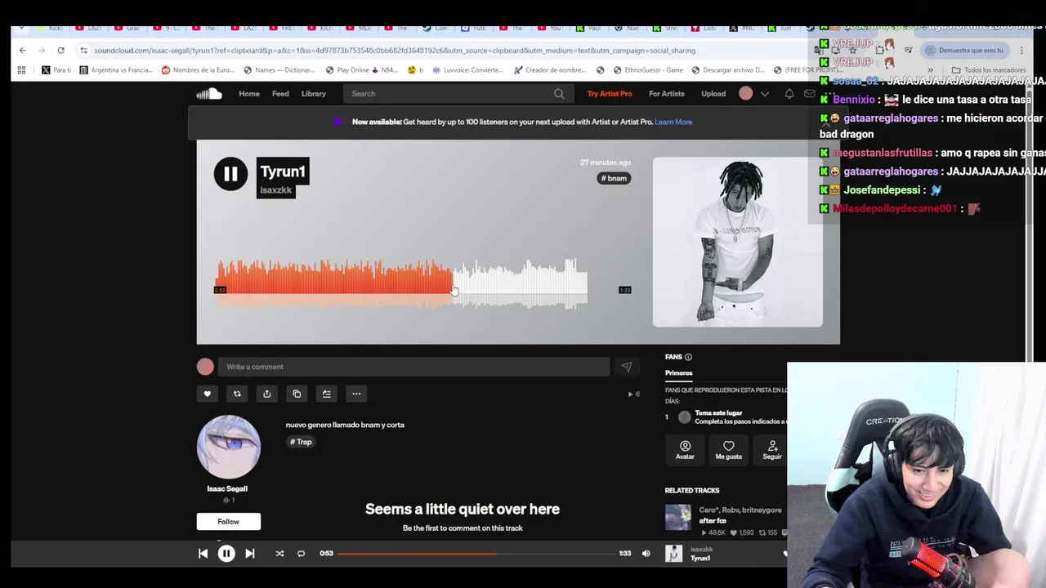The image size is (1046, 588).
Task: Click the Write a comment field
Action: coord(413,367)
